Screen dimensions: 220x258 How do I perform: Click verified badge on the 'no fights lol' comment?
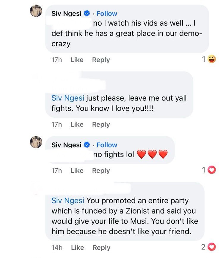pyautogui.click(x=87, y=145)
